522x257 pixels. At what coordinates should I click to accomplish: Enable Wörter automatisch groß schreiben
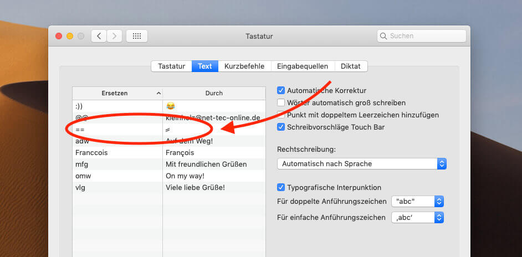click(x=281, y=102)
